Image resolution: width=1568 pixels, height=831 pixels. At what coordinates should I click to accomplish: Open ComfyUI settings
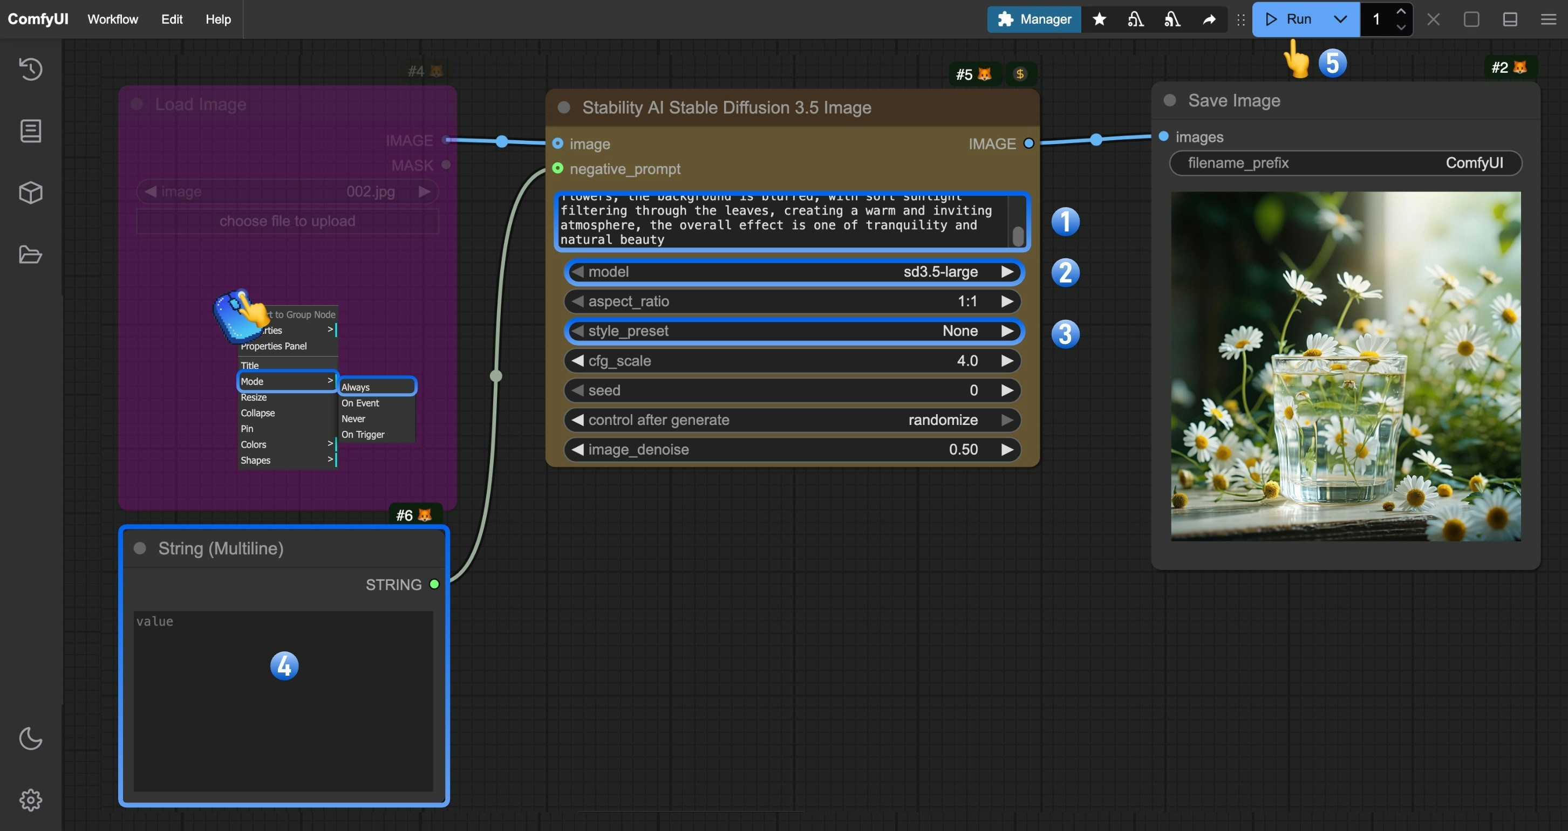point(30,800)
